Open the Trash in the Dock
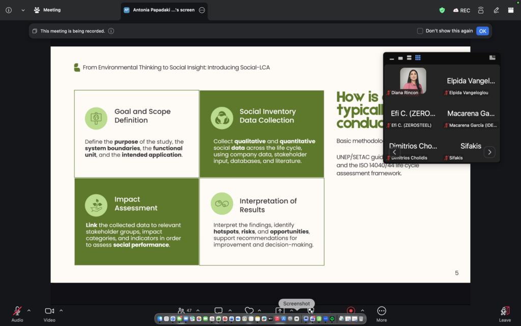521x326 pixels. pyautogui.click(x=361, y=319)
